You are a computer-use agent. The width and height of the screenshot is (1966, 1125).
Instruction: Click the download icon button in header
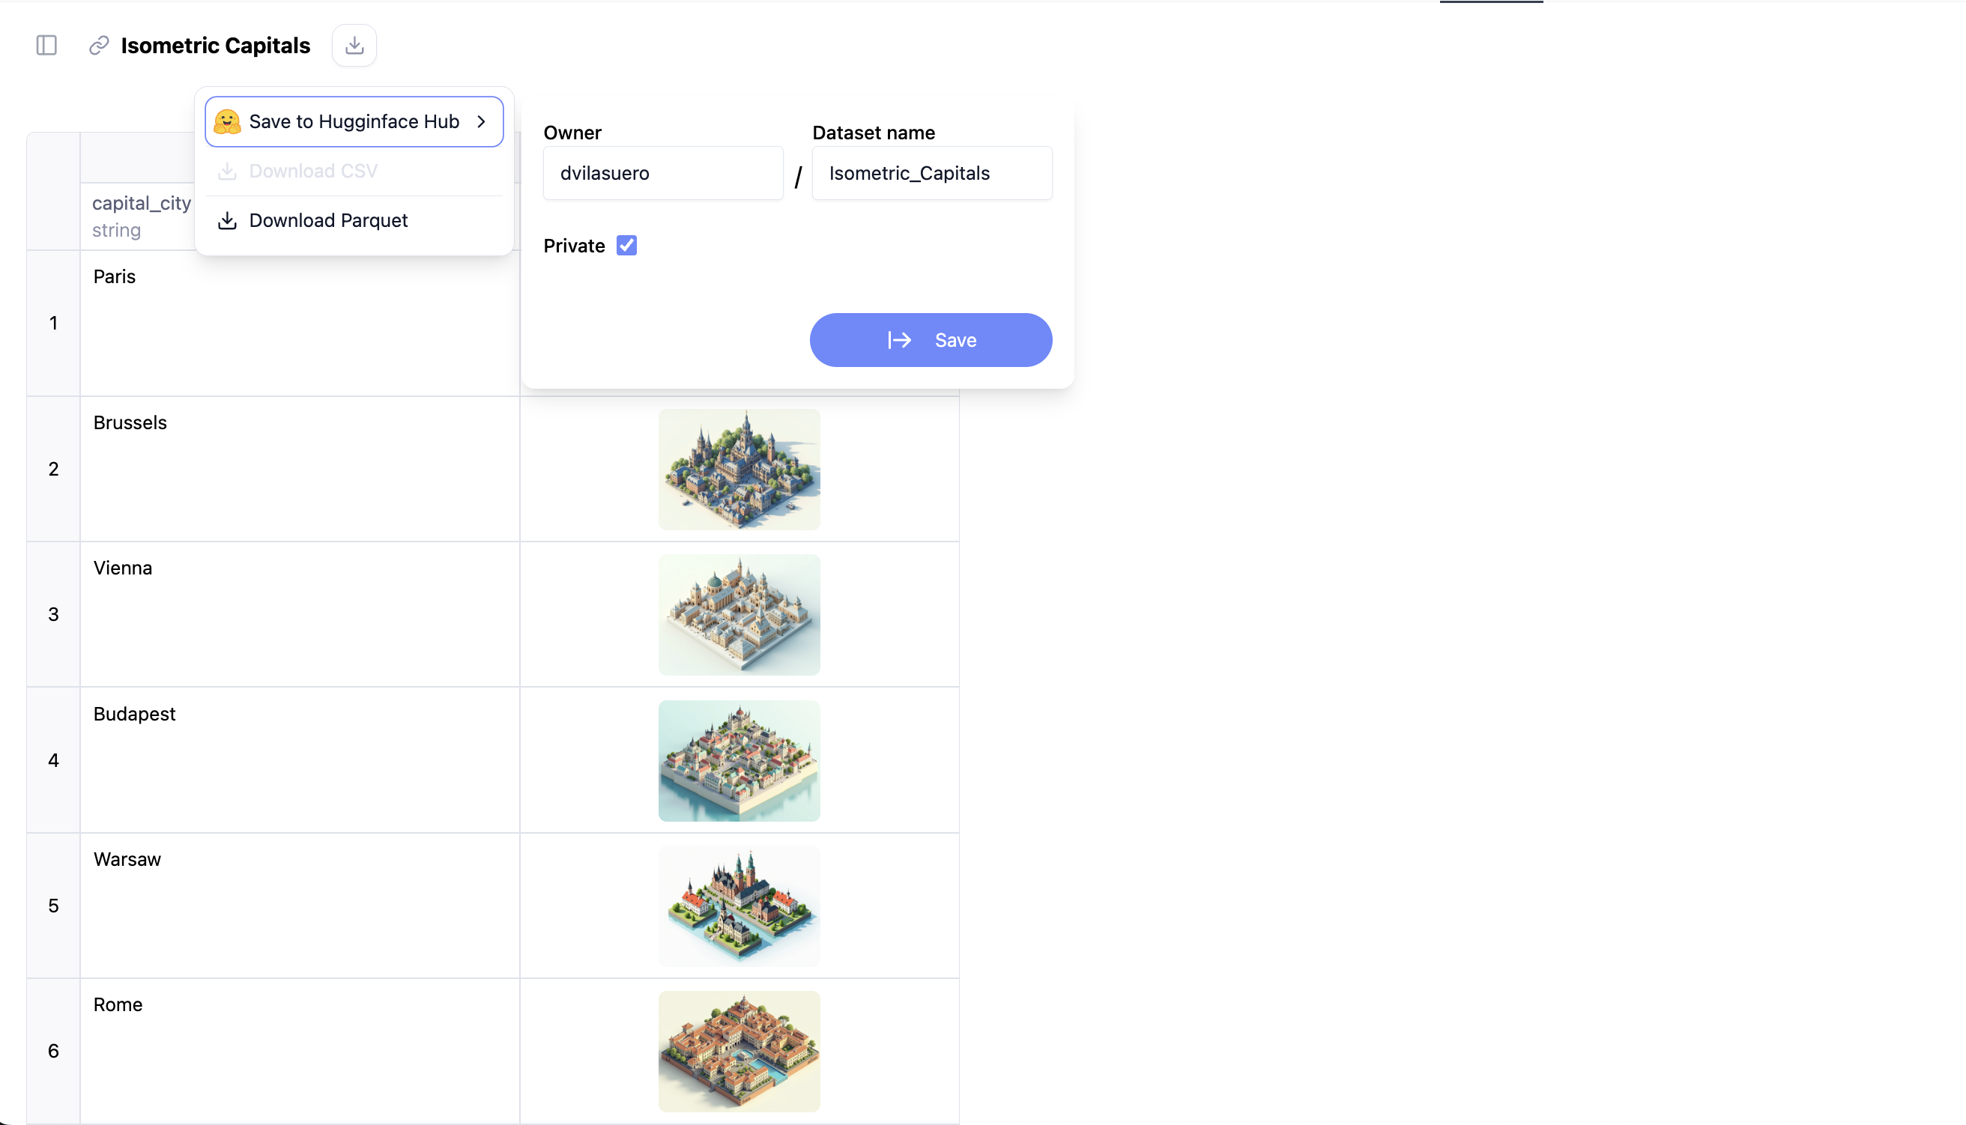(x=354, y=46)
